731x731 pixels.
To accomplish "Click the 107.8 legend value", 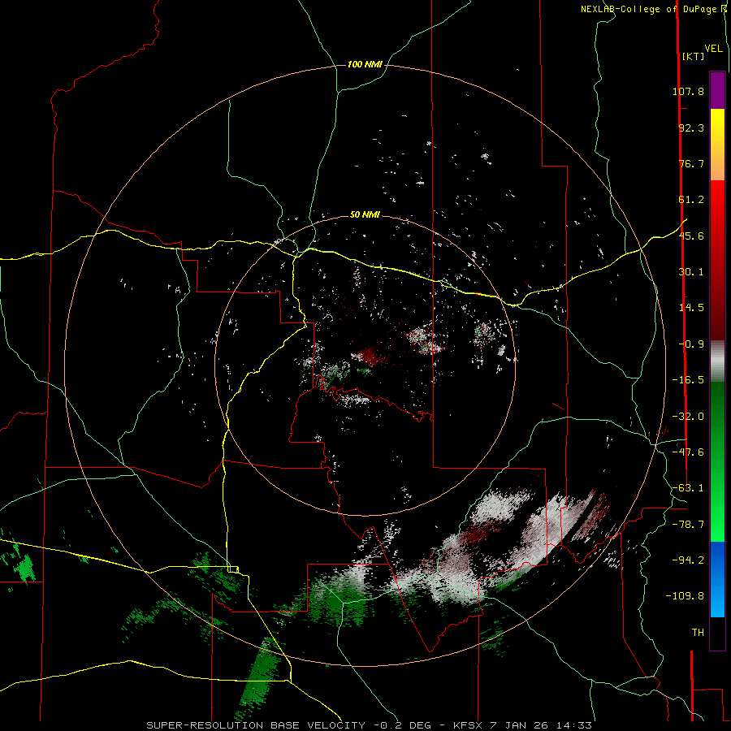I will click(x=688, y=91).
